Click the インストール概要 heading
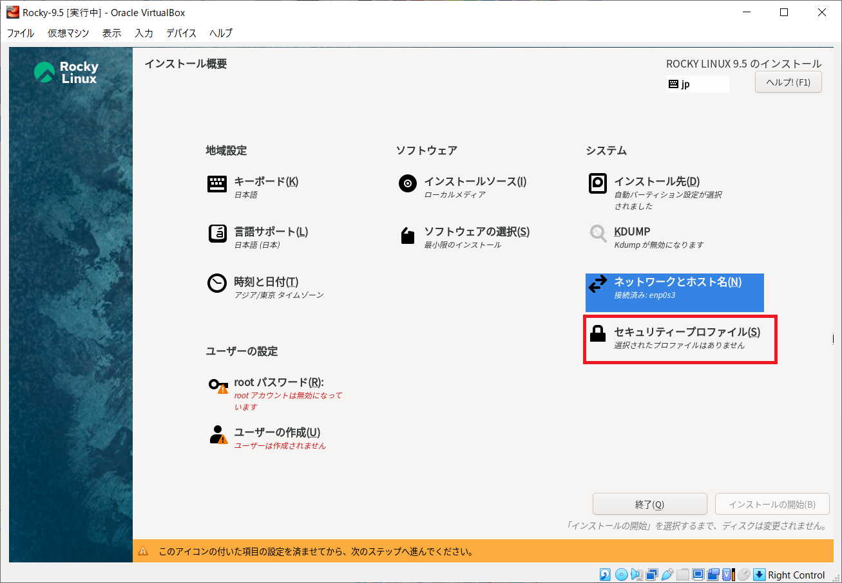Viewport: 842px width, 583px height. click(x=186, y=64)
